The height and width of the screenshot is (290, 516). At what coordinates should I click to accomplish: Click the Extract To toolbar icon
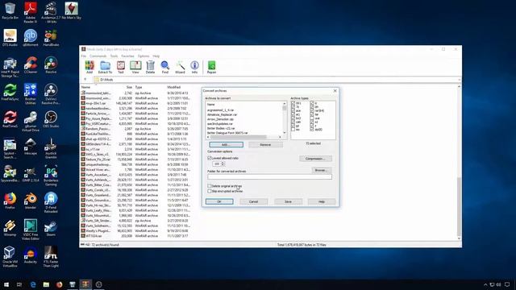point(105,67)
